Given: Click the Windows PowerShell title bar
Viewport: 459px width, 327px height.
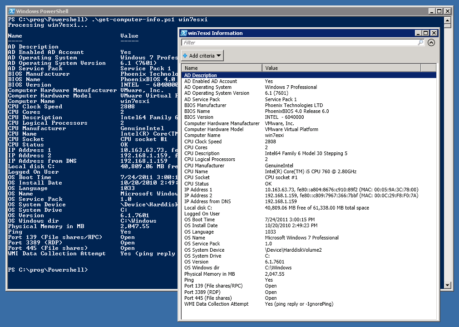Looking at the screenshot, I should (91, 11).
